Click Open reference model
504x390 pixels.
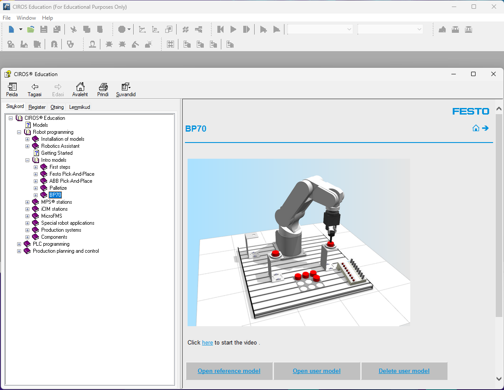(229, 371)
